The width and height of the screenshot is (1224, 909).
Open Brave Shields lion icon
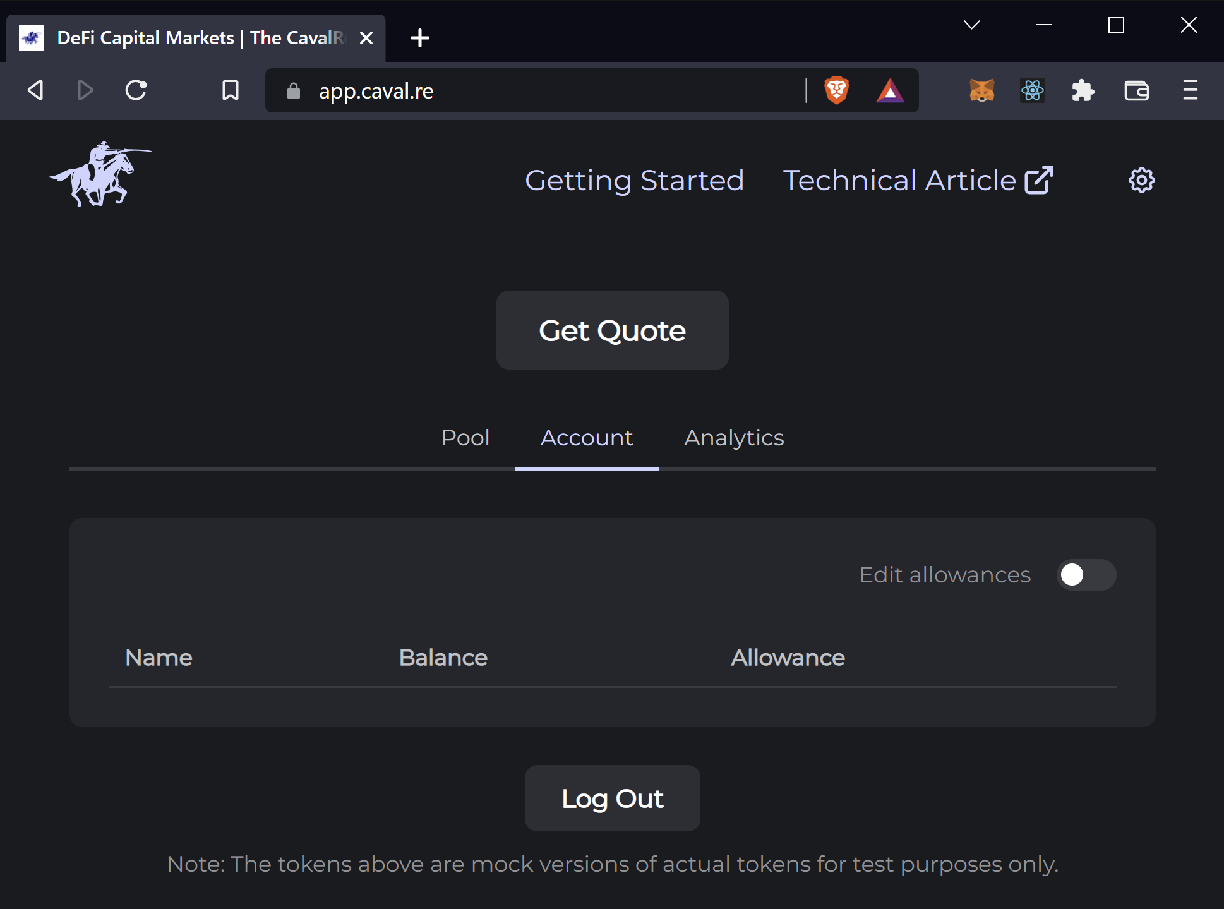click(836, 90)
